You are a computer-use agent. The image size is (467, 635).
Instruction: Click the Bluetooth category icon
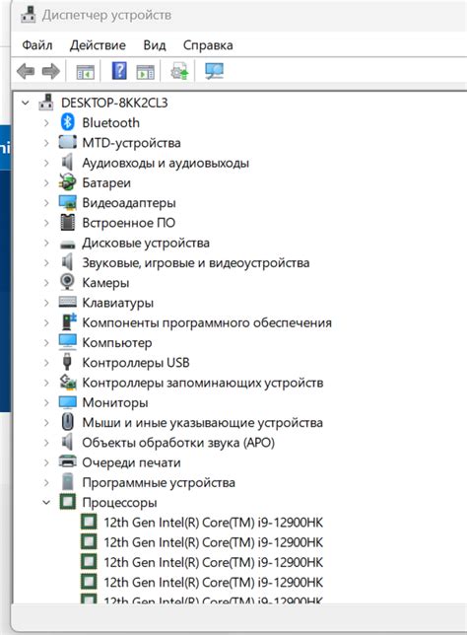68,122
